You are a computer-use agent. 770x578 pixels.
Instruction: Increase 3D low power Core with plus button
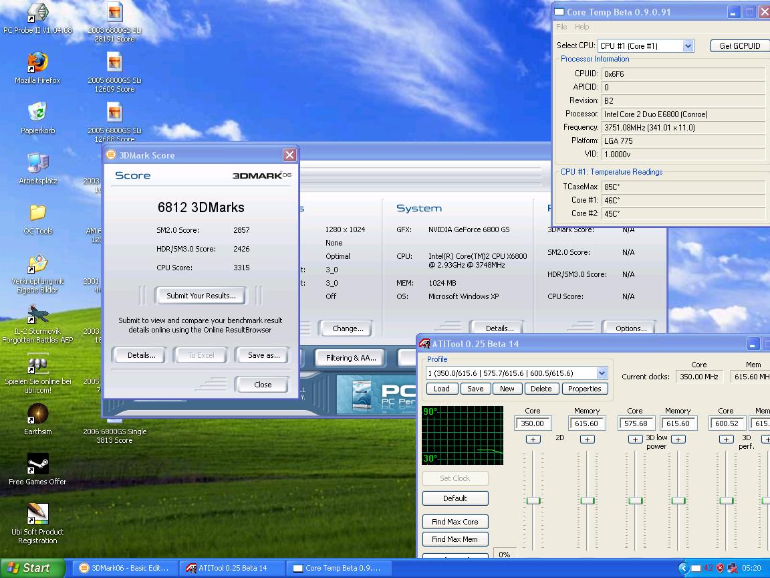(635, 440)
